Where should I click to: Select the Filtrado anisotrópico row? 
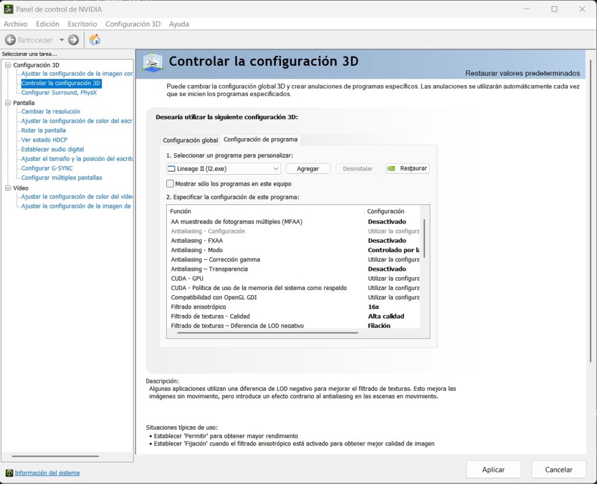[x=295, y=307]
